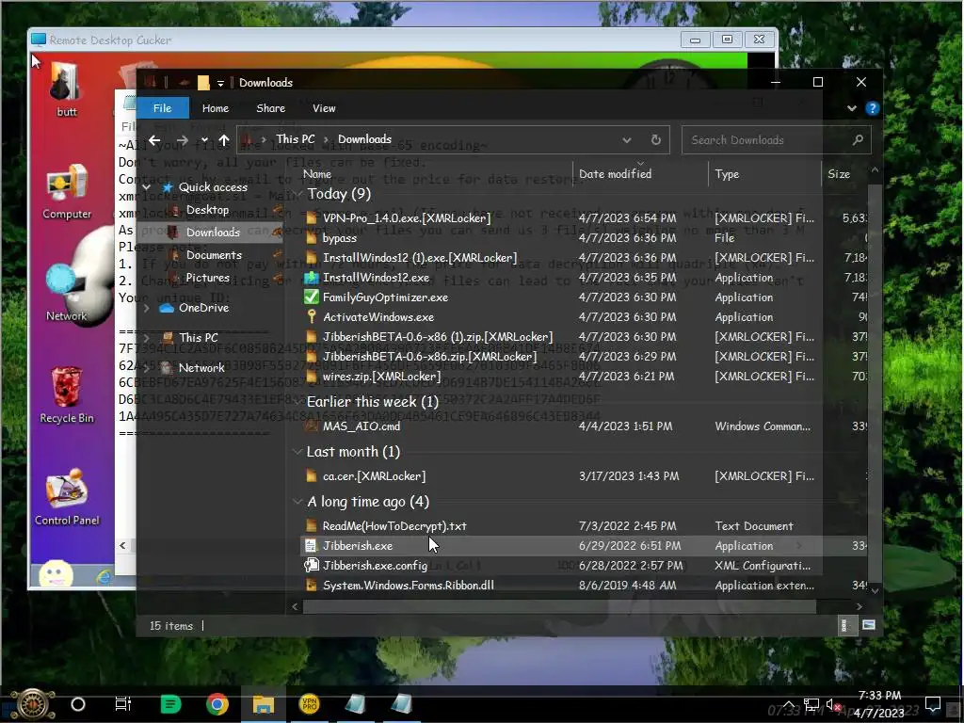Select This PC in navigation pane
The image size is (964, 723).
point(198,338)
